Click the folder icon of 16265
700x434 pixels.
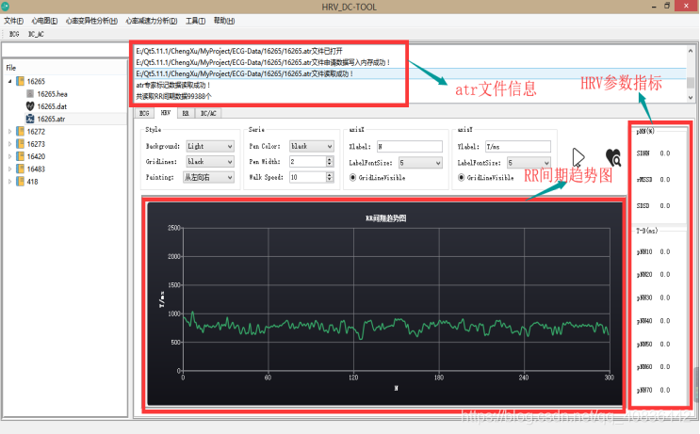tap(20, 81)
